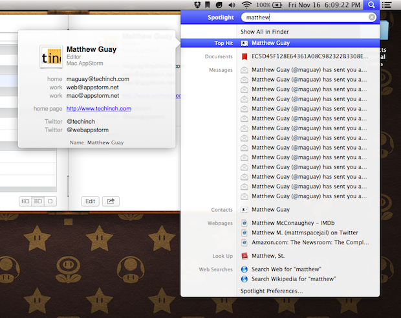This screenshot has width=401, height=318.
Task: Open Spotlight Preferences...
Action: point(272,291)
